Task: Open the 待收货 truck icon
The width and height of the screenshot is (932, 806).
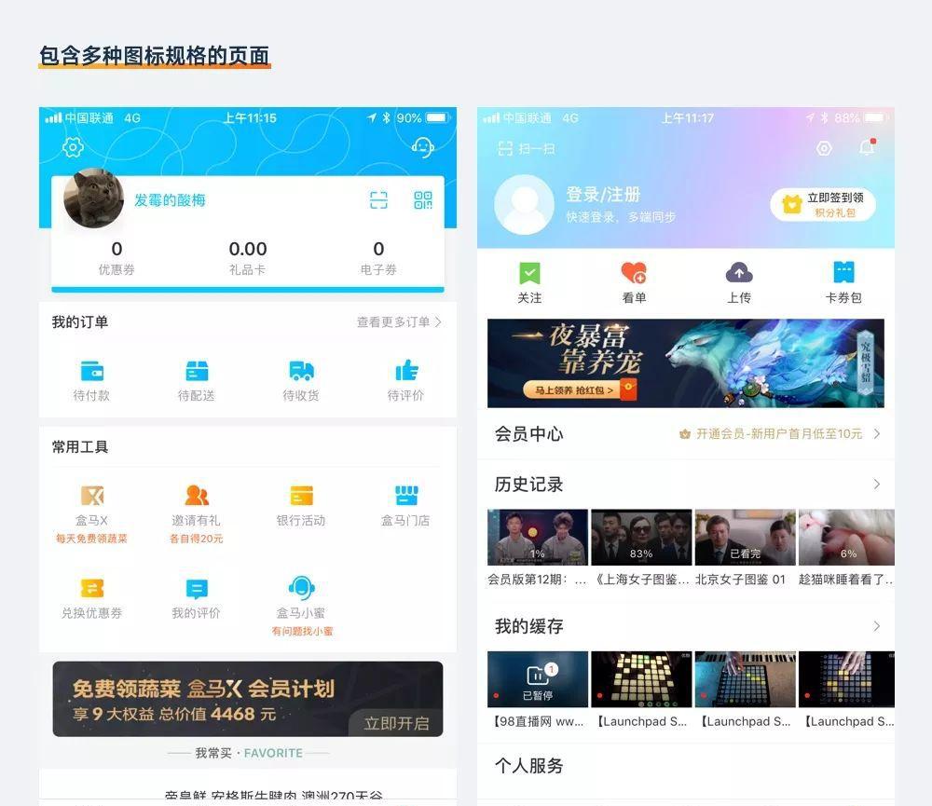Action: pos(301,371)
